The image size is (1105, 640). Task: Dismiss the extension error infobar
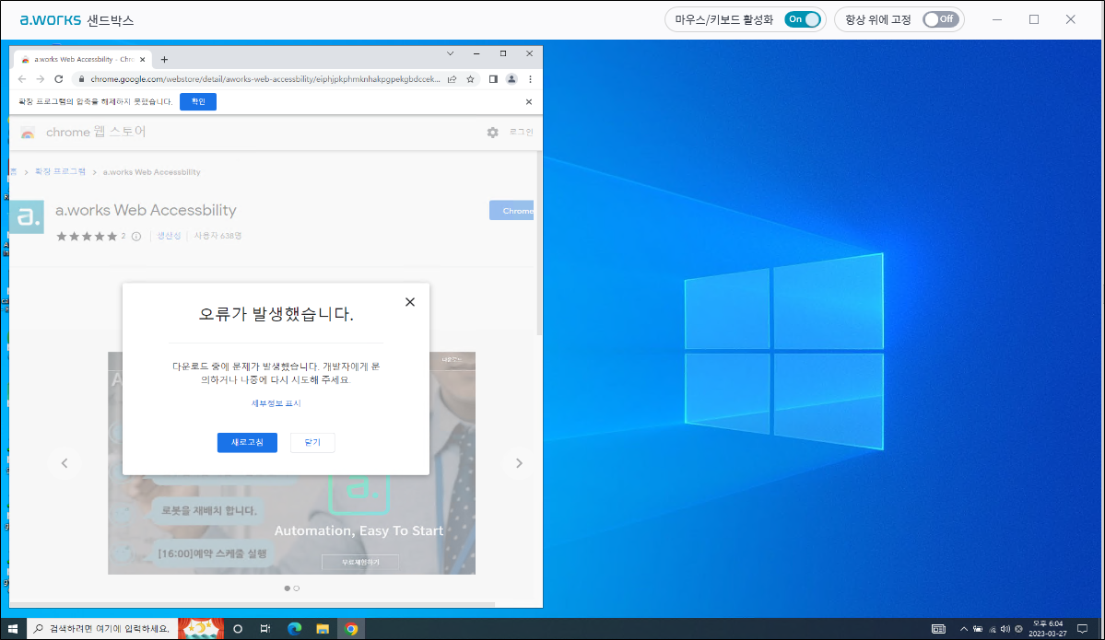tap(529, 102)
